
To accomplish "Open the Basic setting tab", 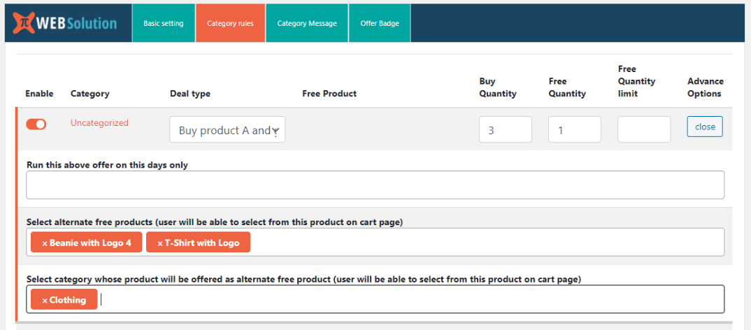I will pos(163,23).
